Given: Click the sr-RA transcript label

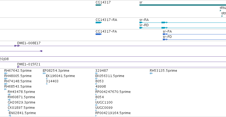Looking at the screenshot, I should 144,20.
